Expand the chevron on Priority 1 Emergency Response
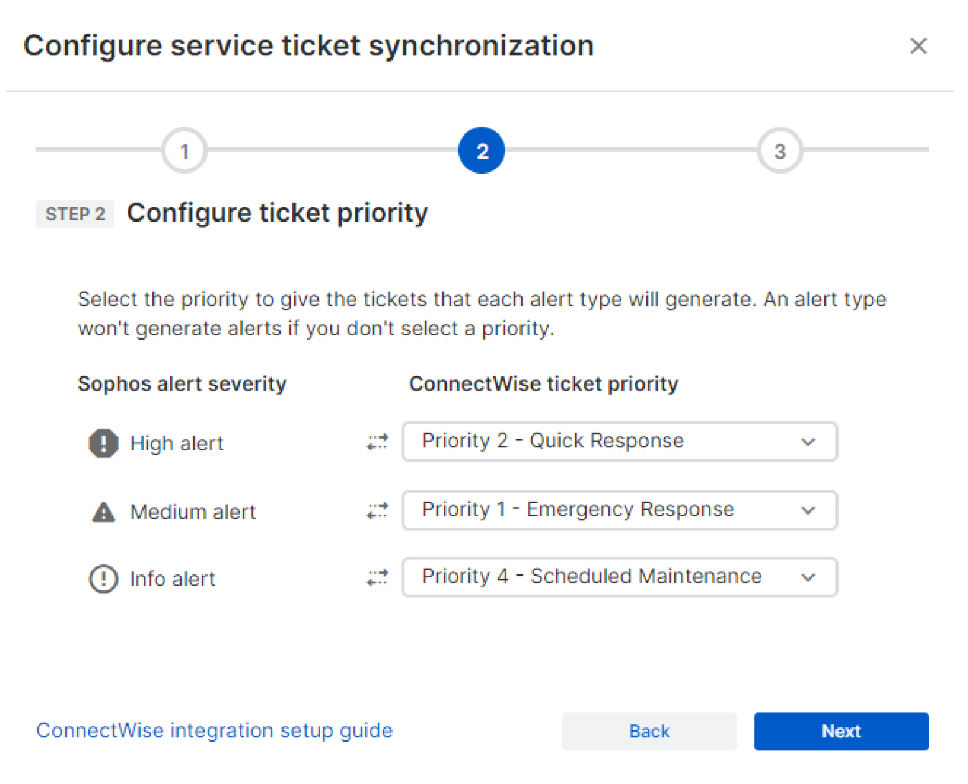Image resolution: width=968 pixels, height=784 pixels. [x=807, y=511]
